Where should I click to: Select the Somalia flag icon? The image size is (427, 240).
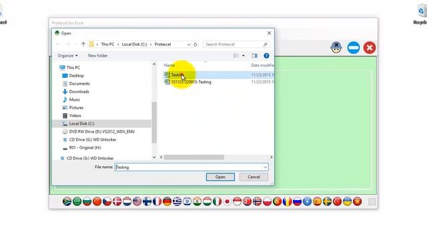[x=307, y=201]
